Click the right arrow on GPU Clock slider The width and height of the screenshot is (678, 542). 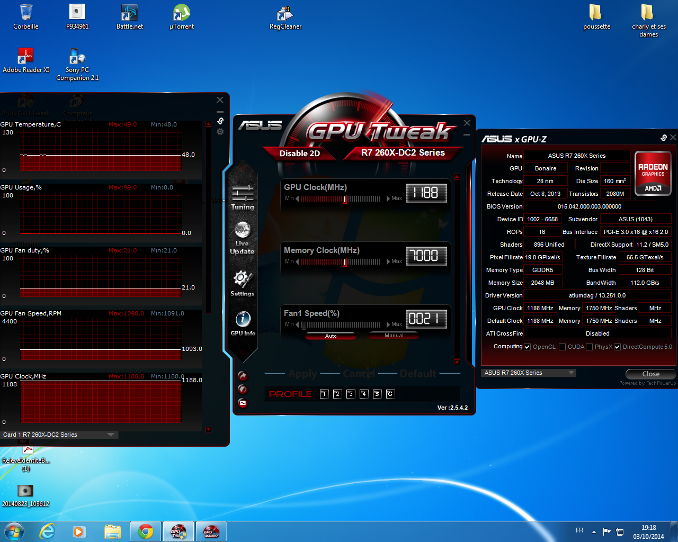388,198
